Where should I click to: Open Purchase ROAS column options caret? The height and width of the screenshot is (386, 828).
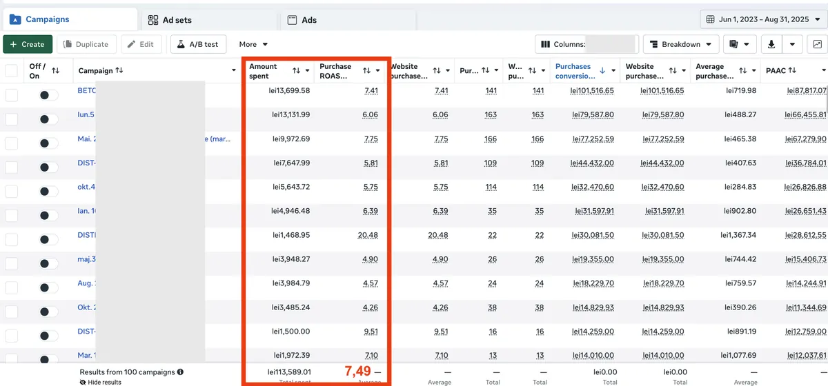point(378,70)
